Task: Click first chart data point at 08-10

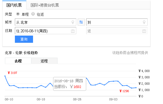Action: [x=5, y=76]
